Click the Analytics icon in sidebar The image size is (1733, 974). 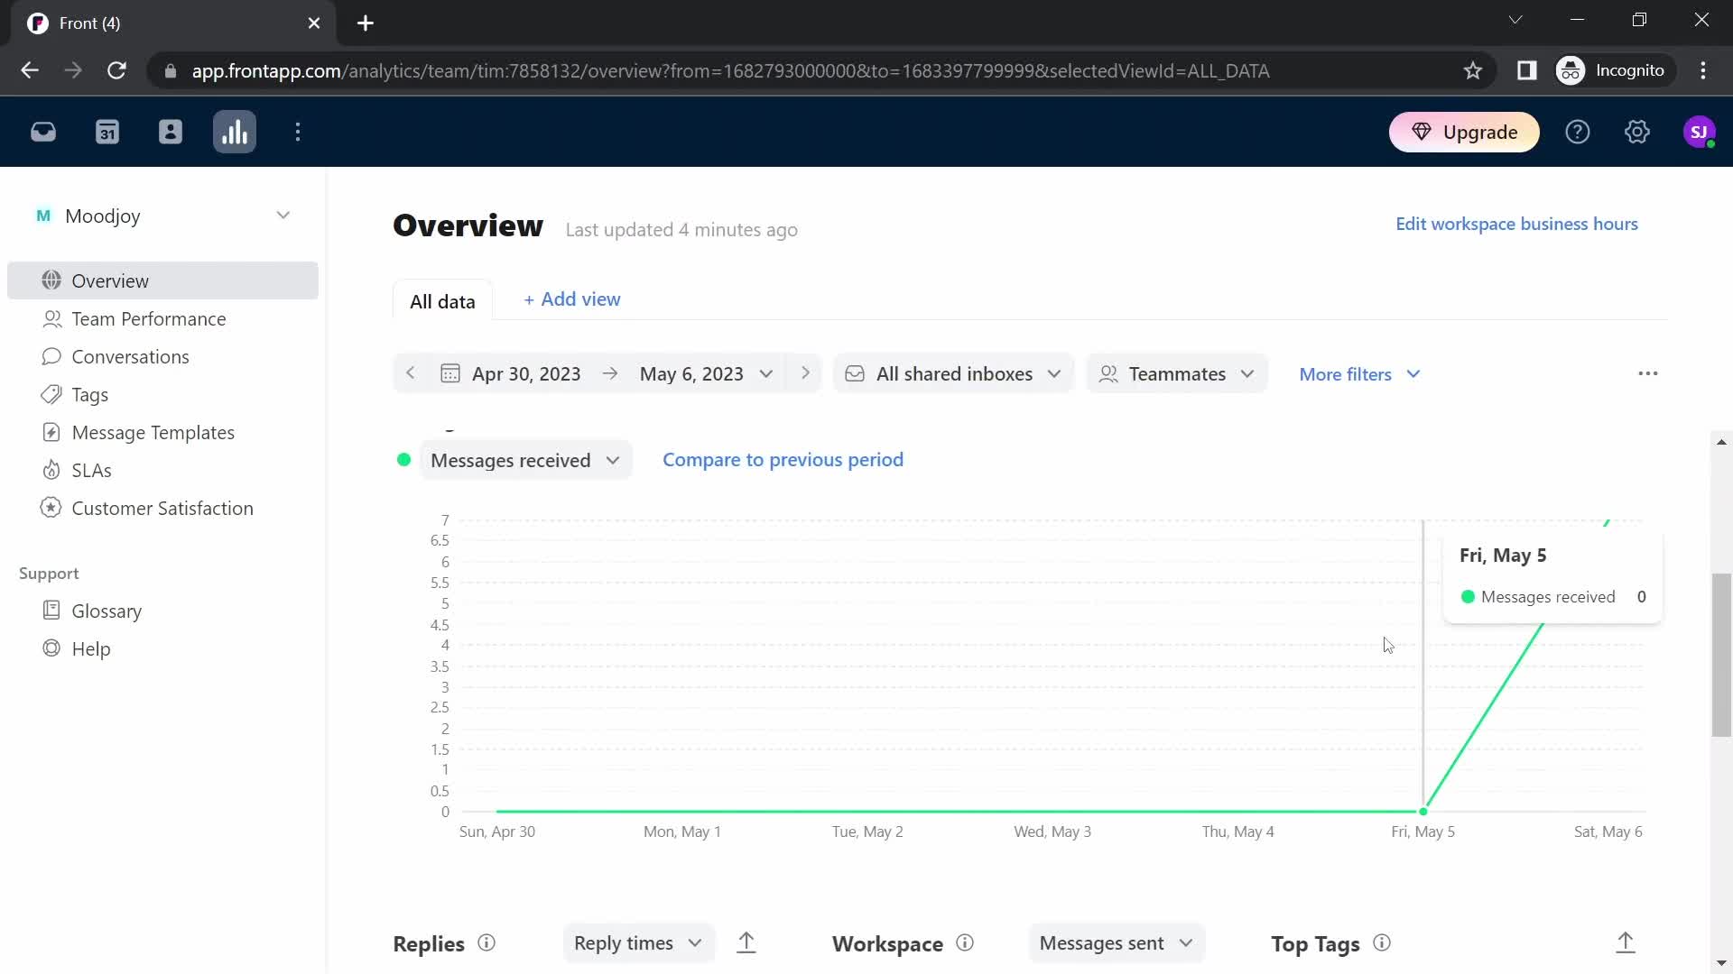click(x=235, y=132)
